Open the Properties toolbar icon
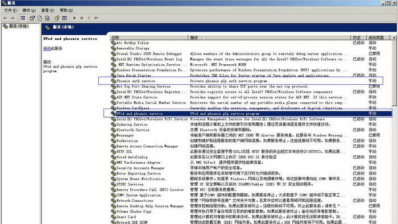 tap(32, 18)
